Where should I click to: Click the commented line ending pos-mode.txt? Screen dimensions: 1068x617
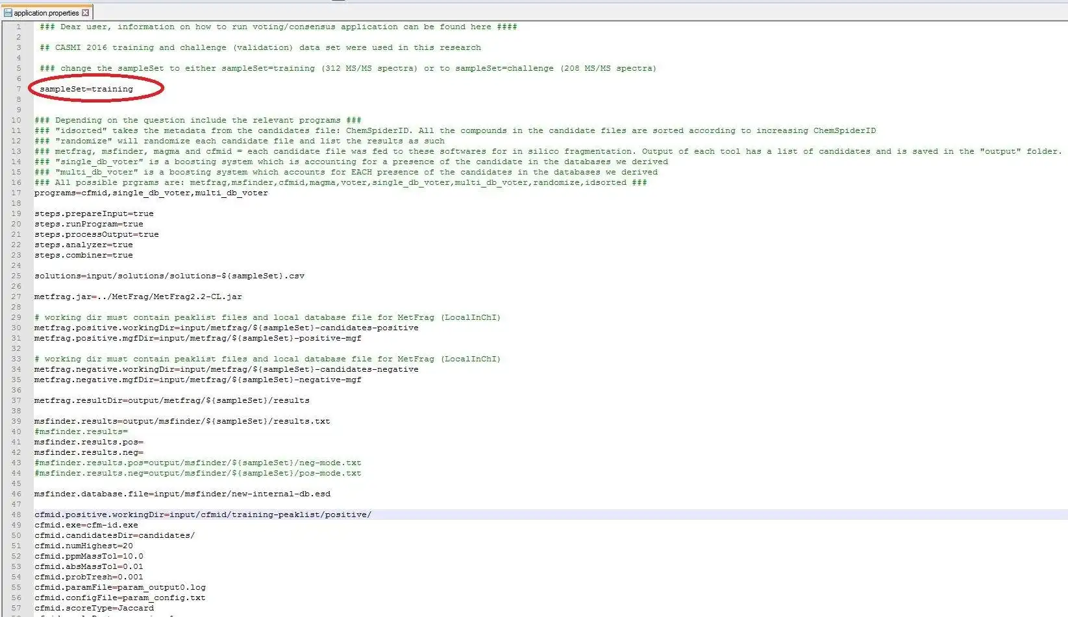coord(198,473)
